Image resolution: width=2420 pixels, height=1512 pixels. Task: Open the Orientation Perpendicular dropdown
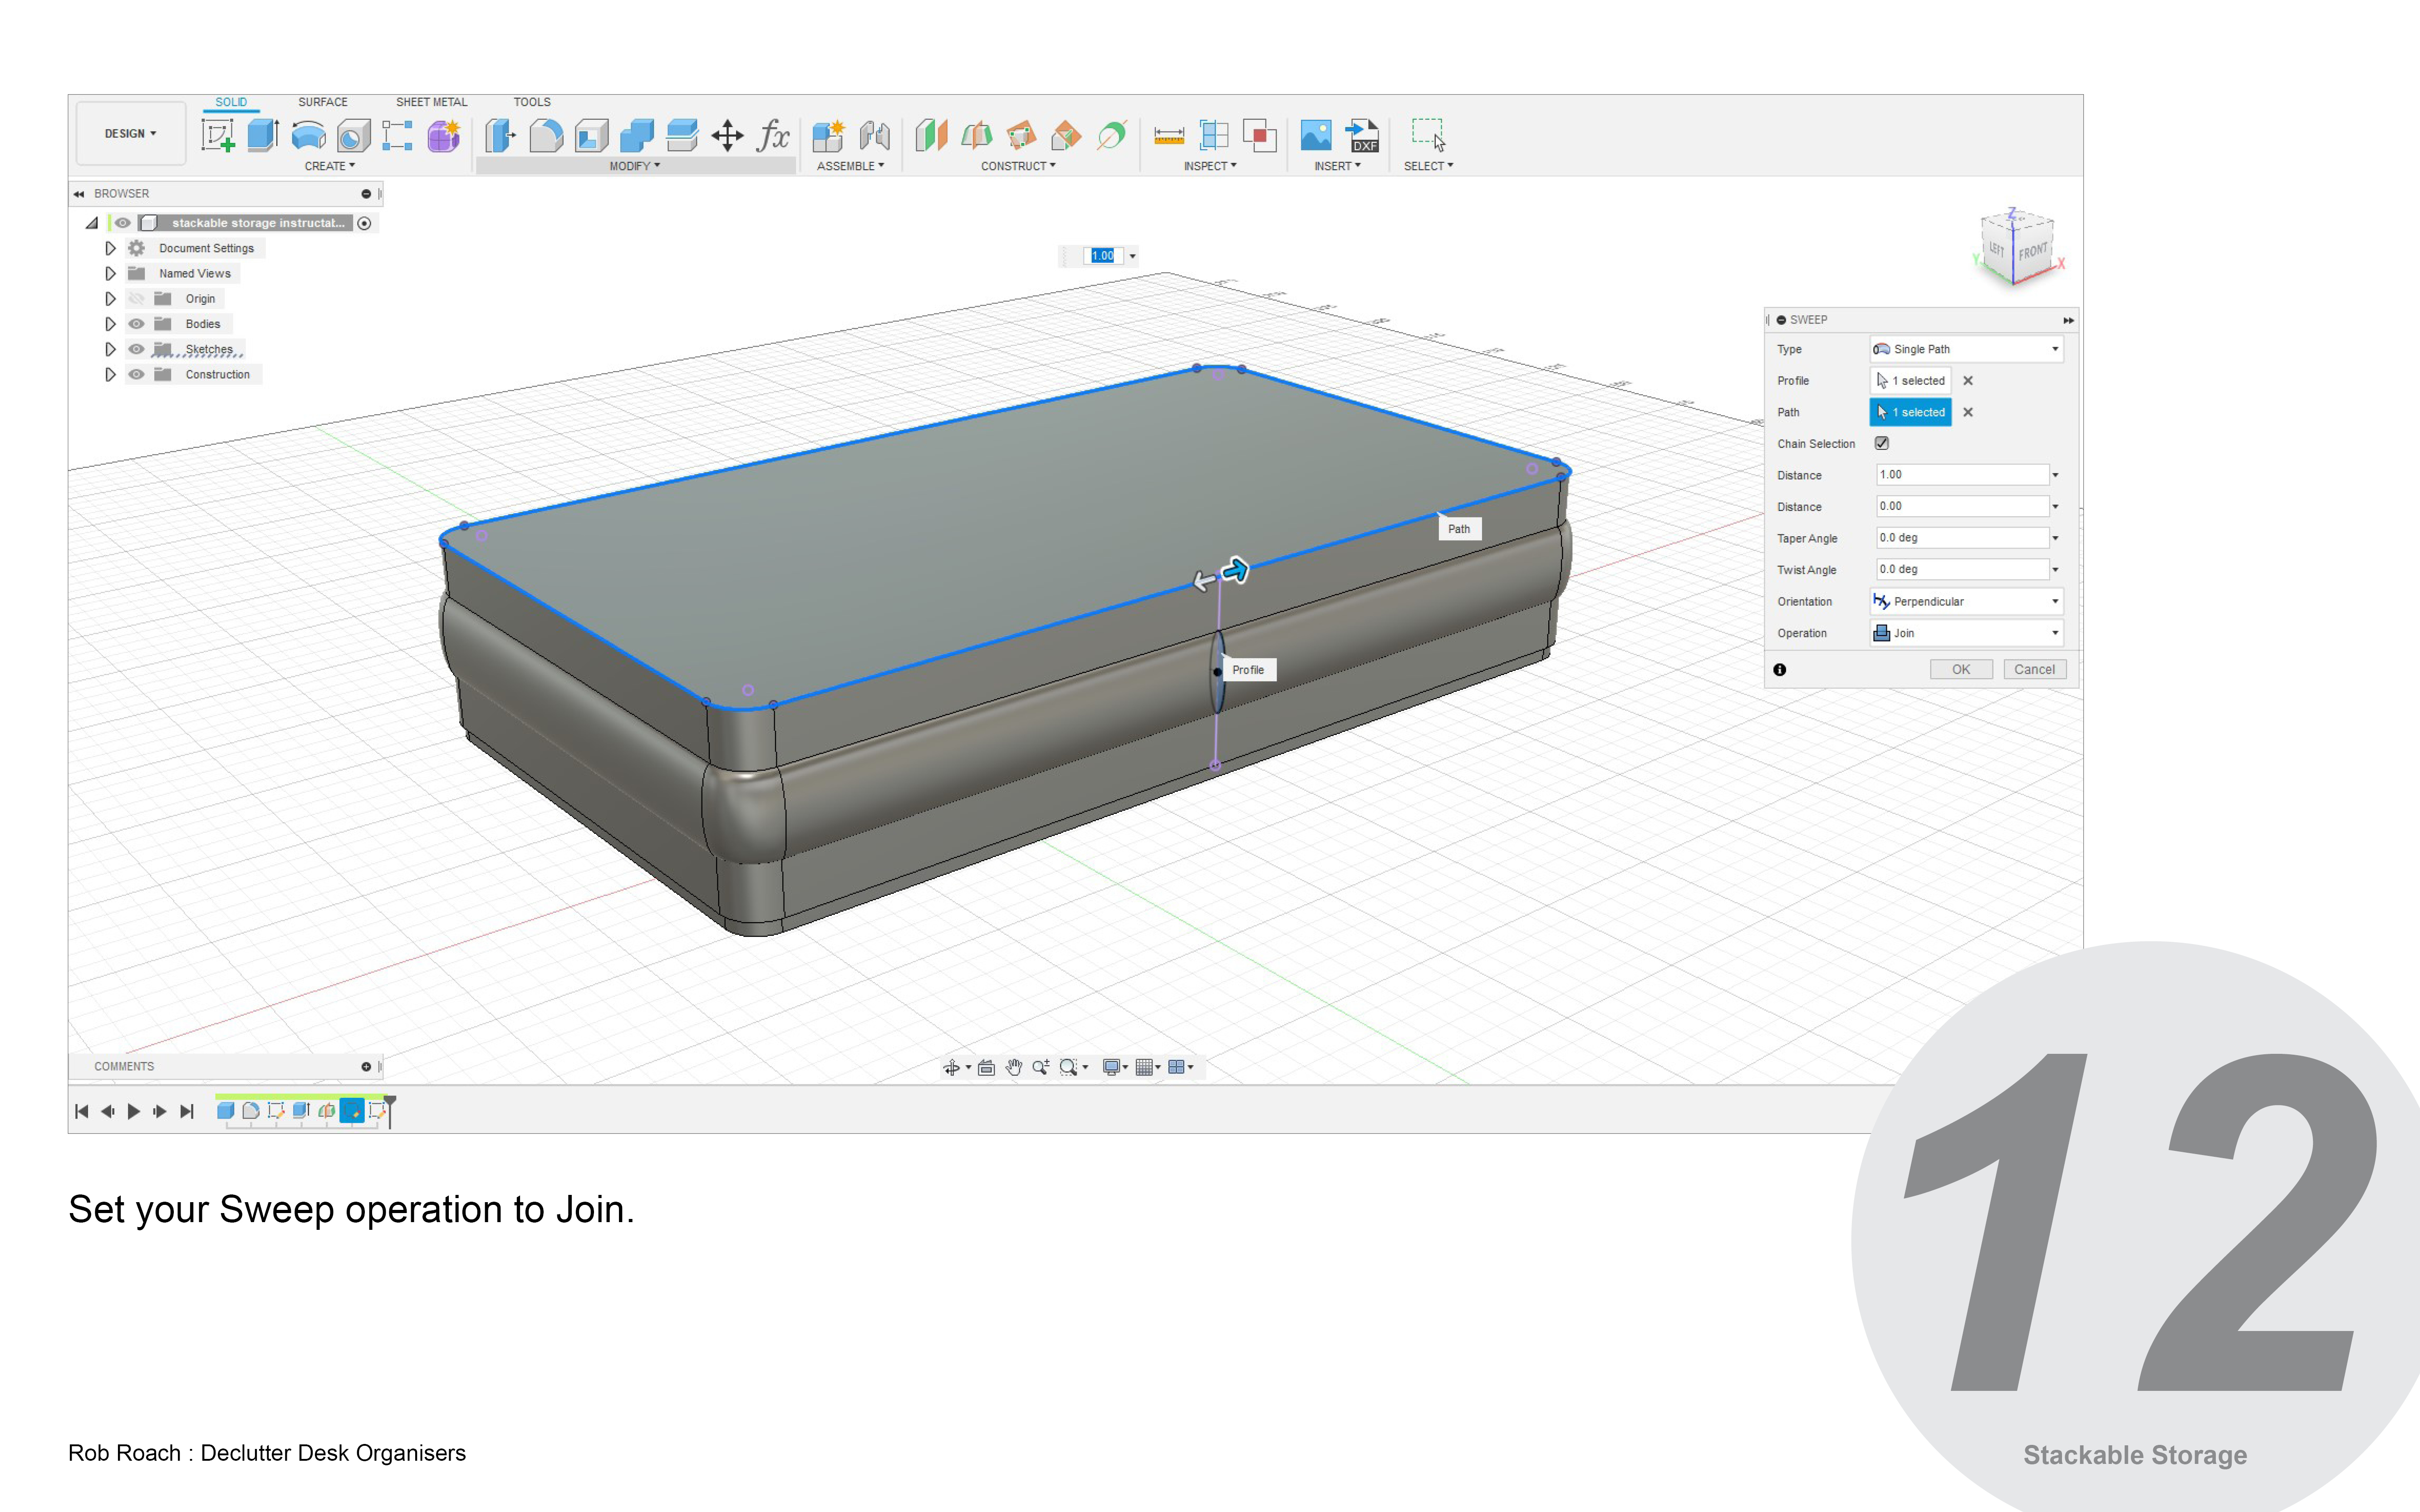tap(1966, 601)
